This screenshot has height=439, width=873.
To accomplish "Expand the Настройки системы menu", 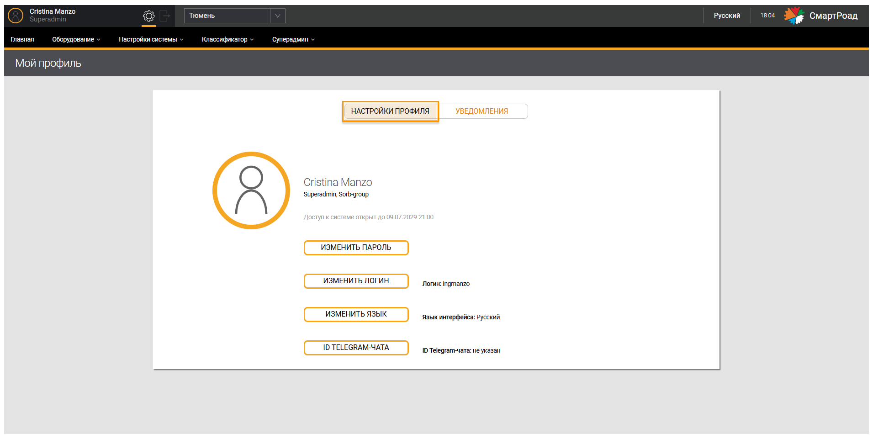I will pos(151,39).
